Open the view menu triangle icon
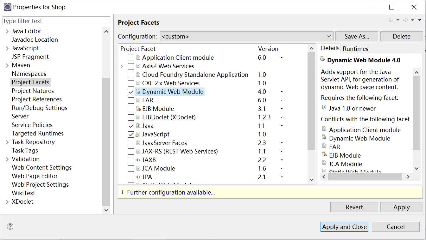426x240 pixels. (x=420, y=20)
